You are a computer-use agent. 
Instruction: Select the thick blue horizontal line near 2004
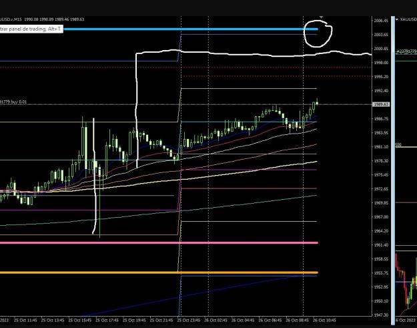[x=191, y=29]
